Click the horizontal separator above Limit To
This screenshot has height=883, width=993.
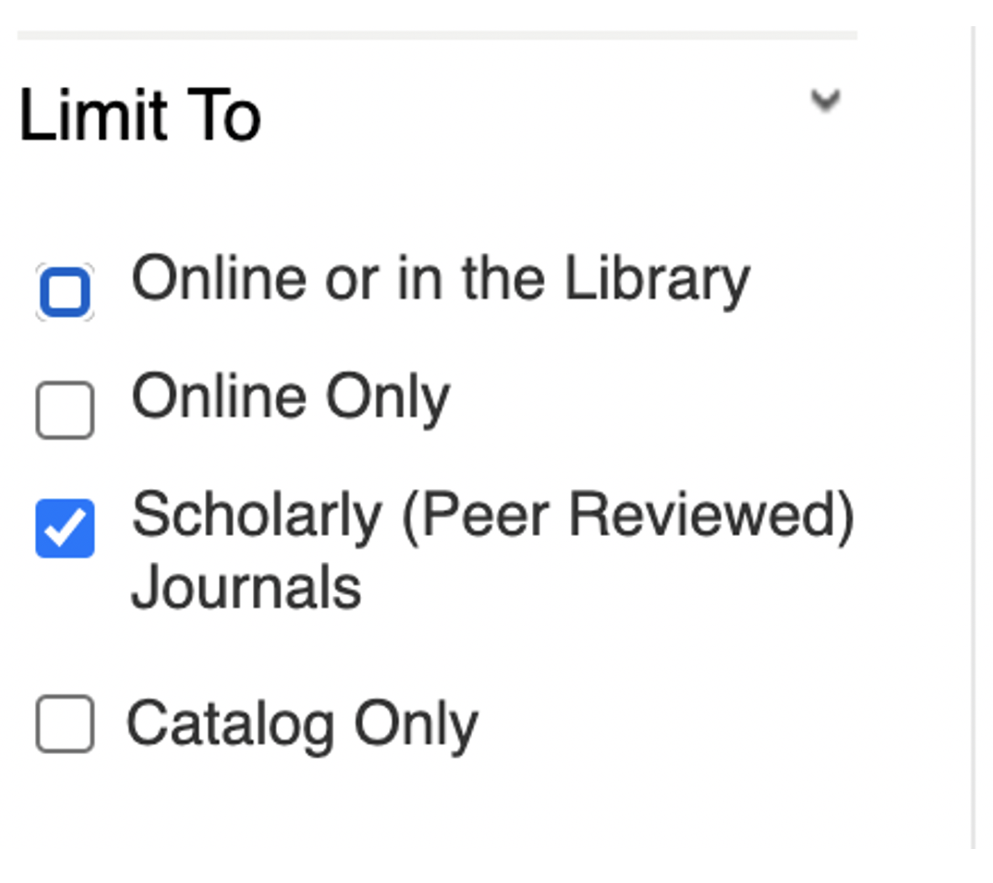pos(437,35)
